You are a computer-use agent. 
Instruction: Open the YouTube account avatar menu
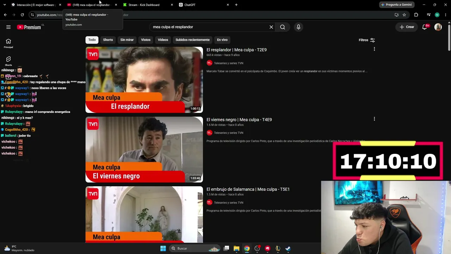click(x=438, y=27)
